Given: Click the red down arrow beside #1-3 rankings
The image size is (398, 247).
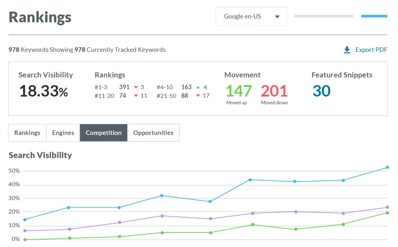Looking at the screenshot, I should click(x=136, y=87).
